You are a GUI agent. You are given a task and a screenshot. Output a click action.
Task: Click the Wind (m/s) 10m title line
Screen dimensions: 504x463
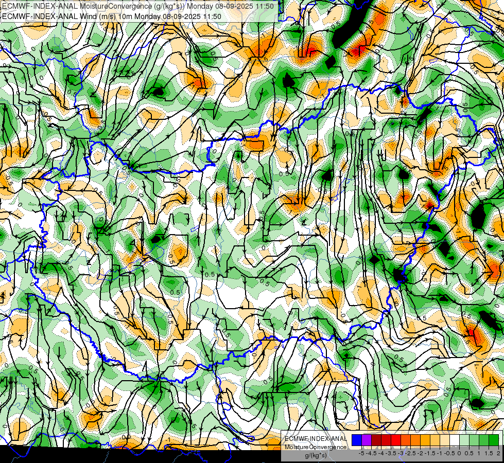112,16
